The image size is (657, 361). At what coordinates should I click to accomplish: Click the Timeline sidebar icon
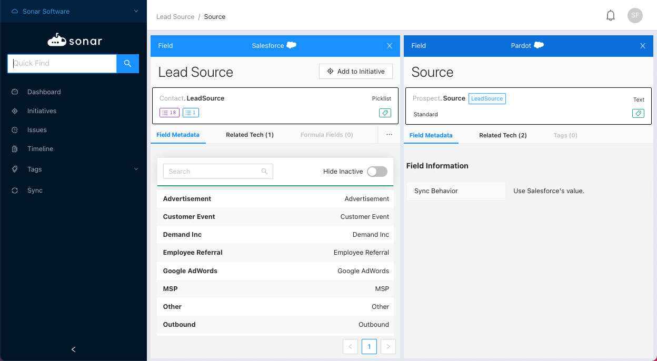point(15,149)
